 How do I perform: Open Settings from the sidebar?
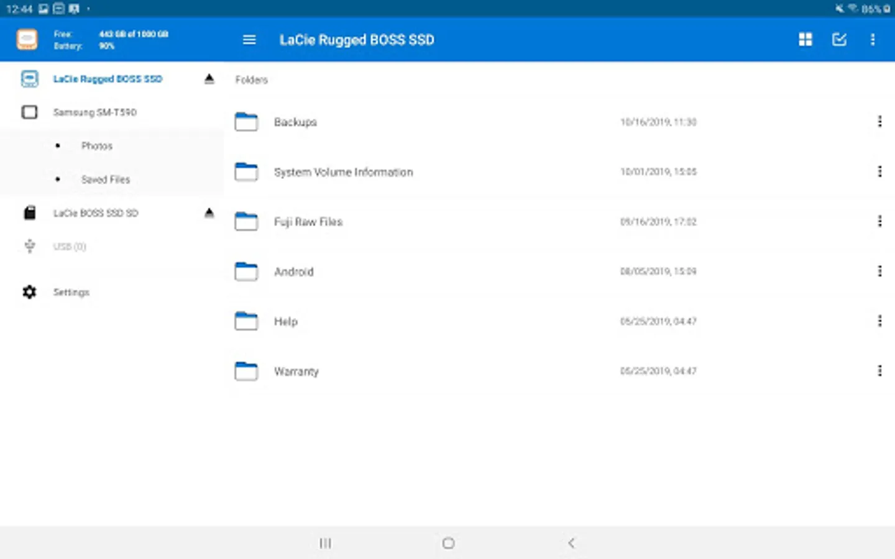(71, 292)
